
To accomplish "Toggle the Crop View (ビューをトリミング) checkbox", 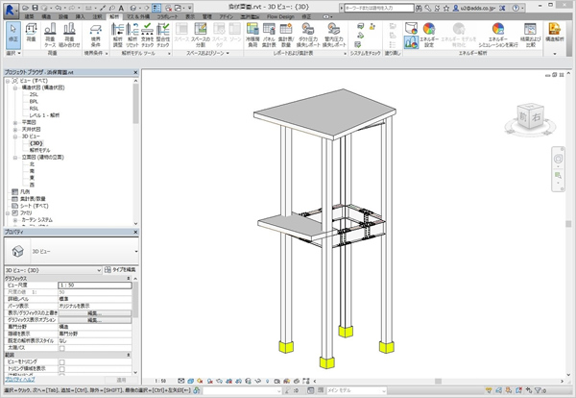I will 62,362.
